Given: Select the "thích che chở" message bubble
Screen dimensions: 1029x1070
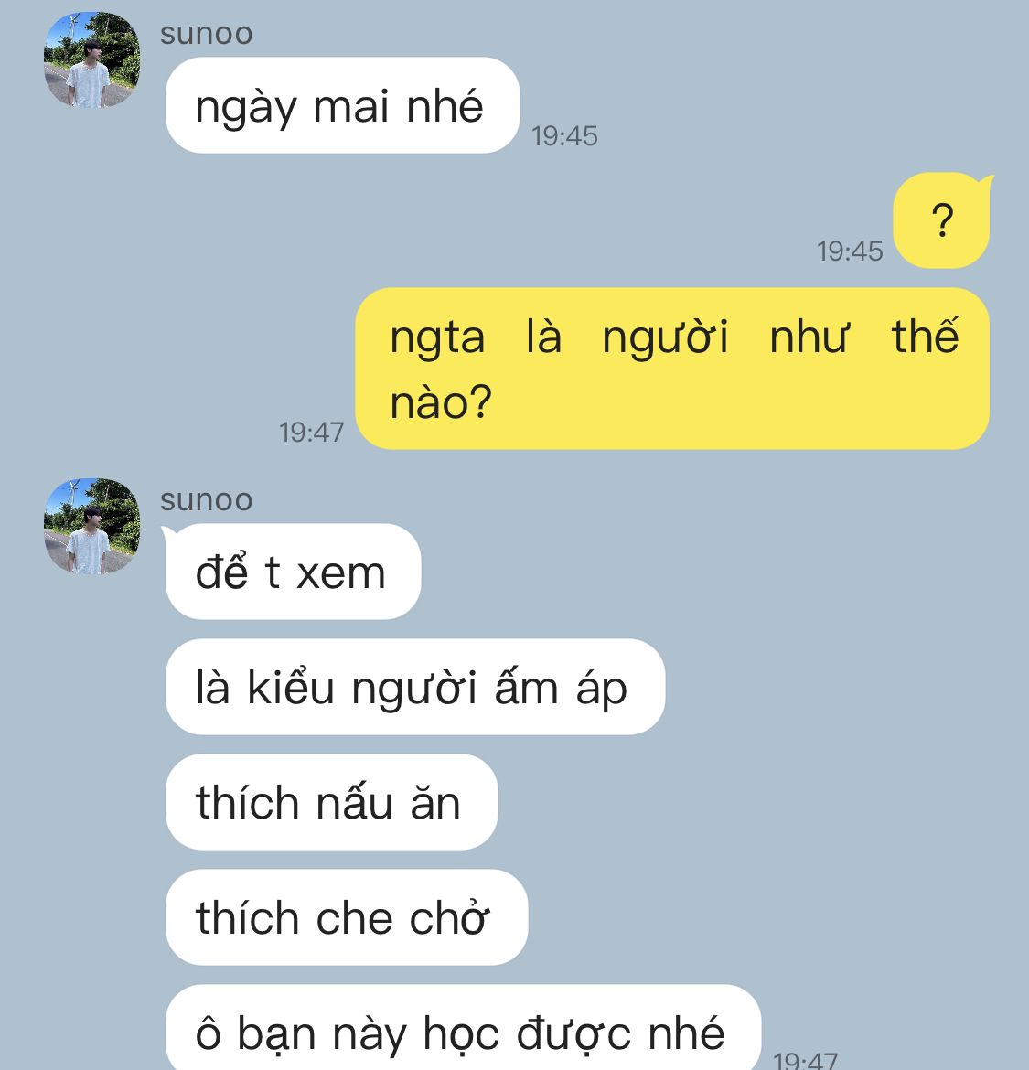Looking at the screenshot, I should [347, 917].
